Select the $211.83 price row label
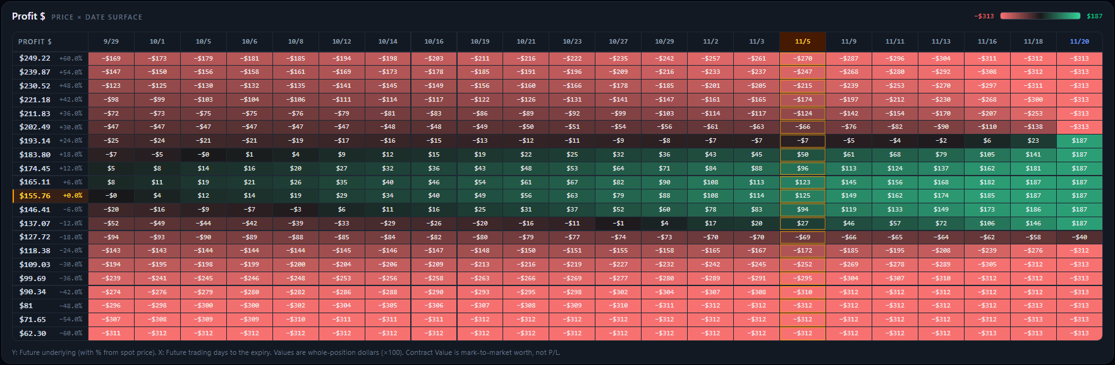The width and height of the screenshot is (1115, 365). click(x=51, y=114)
